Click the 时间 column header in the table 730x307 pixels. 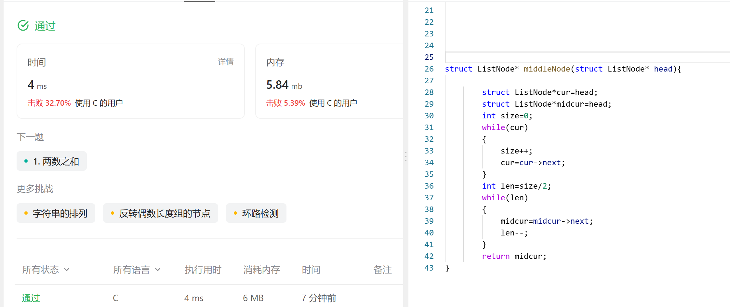pos(311,270)
